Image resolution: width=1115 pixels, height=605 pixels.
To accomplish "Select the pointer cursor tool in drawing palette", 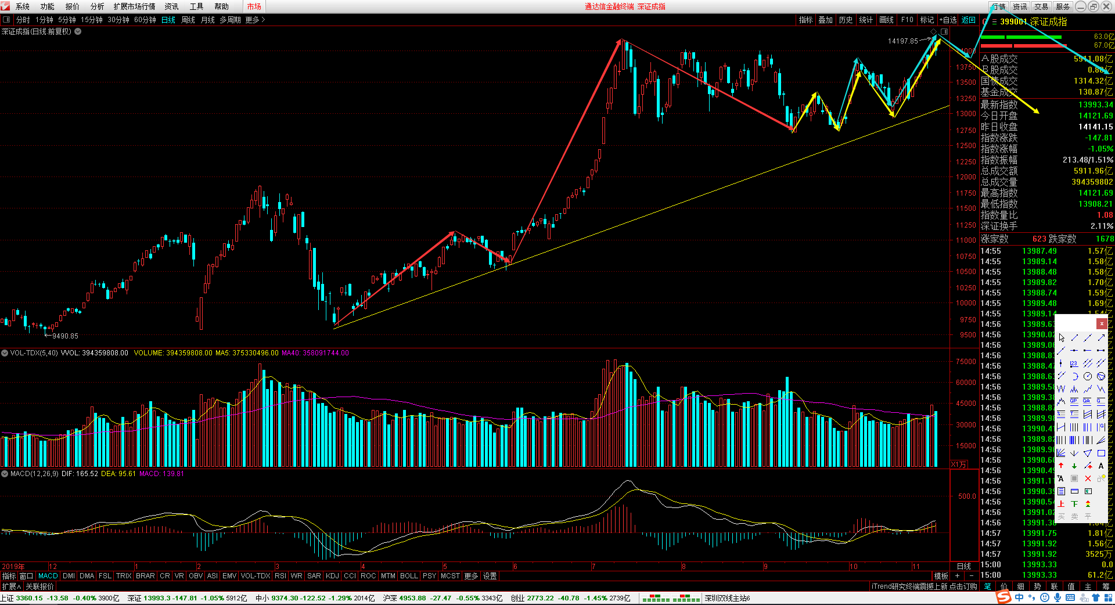I will pyautogui.click(x=1062, y=338).
